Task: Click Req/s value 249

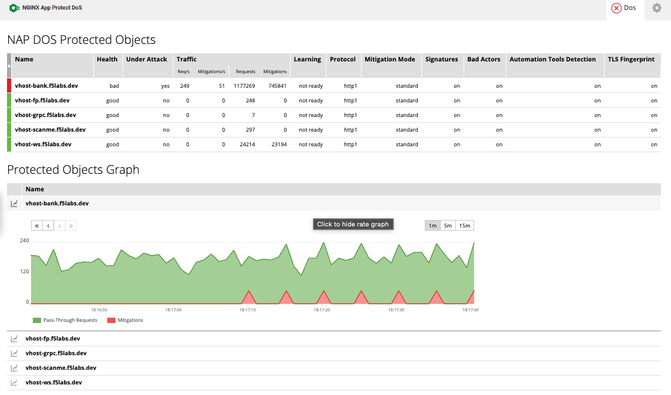Action: pos(185,86)
